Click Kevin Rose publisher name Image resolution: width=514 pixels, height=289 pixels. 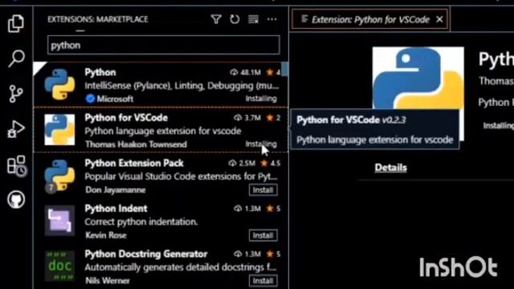point(106,235)
